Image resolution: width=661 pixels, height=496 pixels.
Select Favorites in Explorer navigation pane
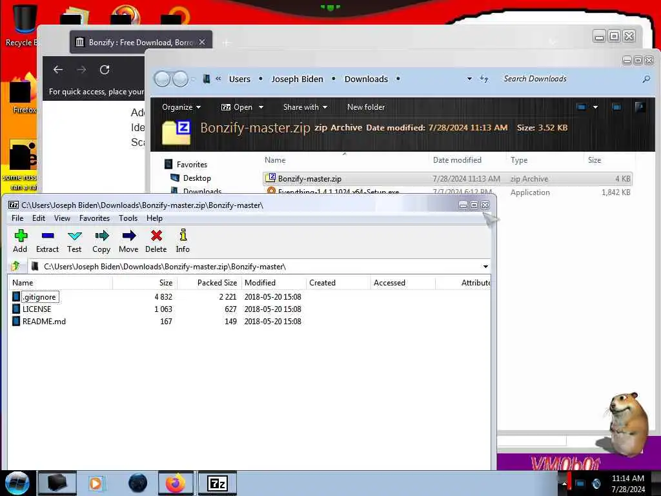(185, 165)
